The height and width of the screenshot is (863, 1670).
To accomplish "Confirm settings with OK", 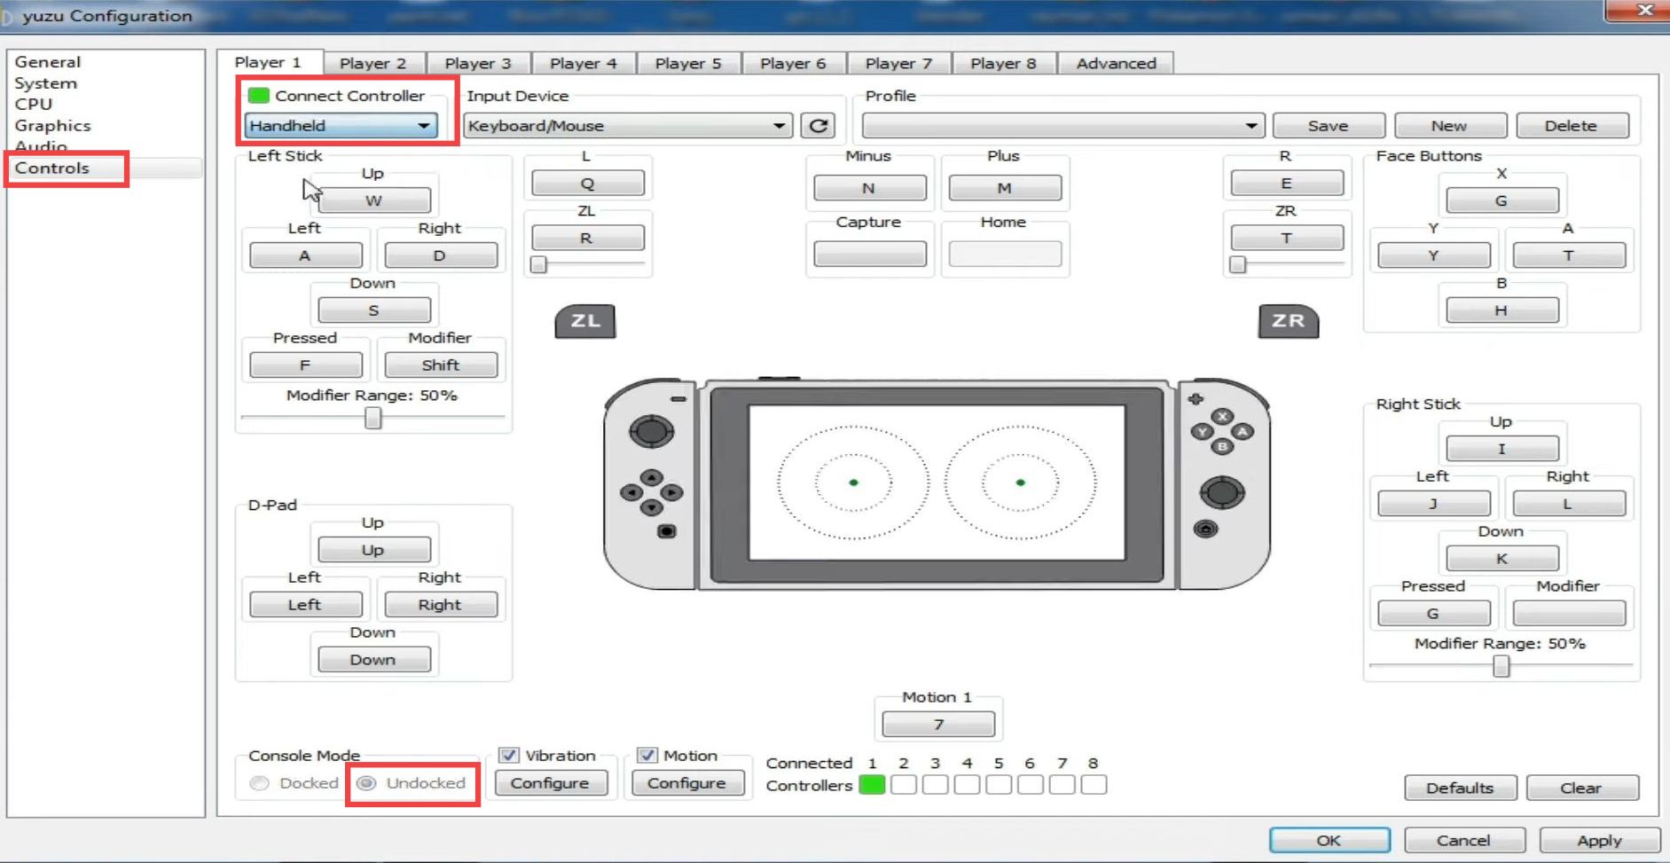I will (1329, 840).
